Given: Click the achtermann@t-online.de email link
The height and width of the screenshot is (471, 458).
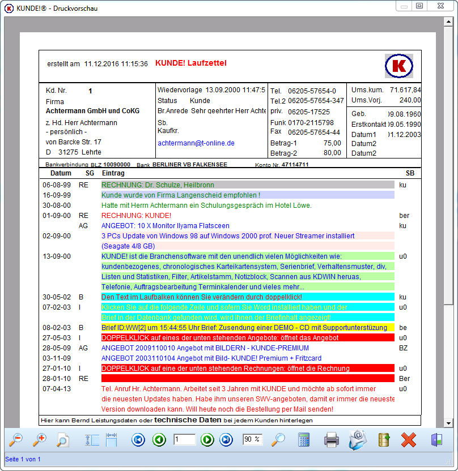Looking at the screenshot, I should tap(196, 143).
